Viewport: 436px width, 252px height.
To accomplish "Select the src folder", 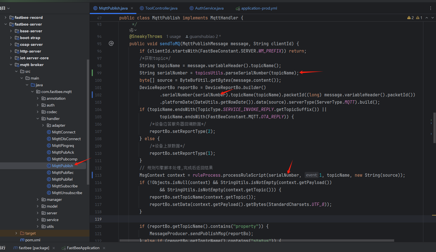I will [x=25, y=71].
